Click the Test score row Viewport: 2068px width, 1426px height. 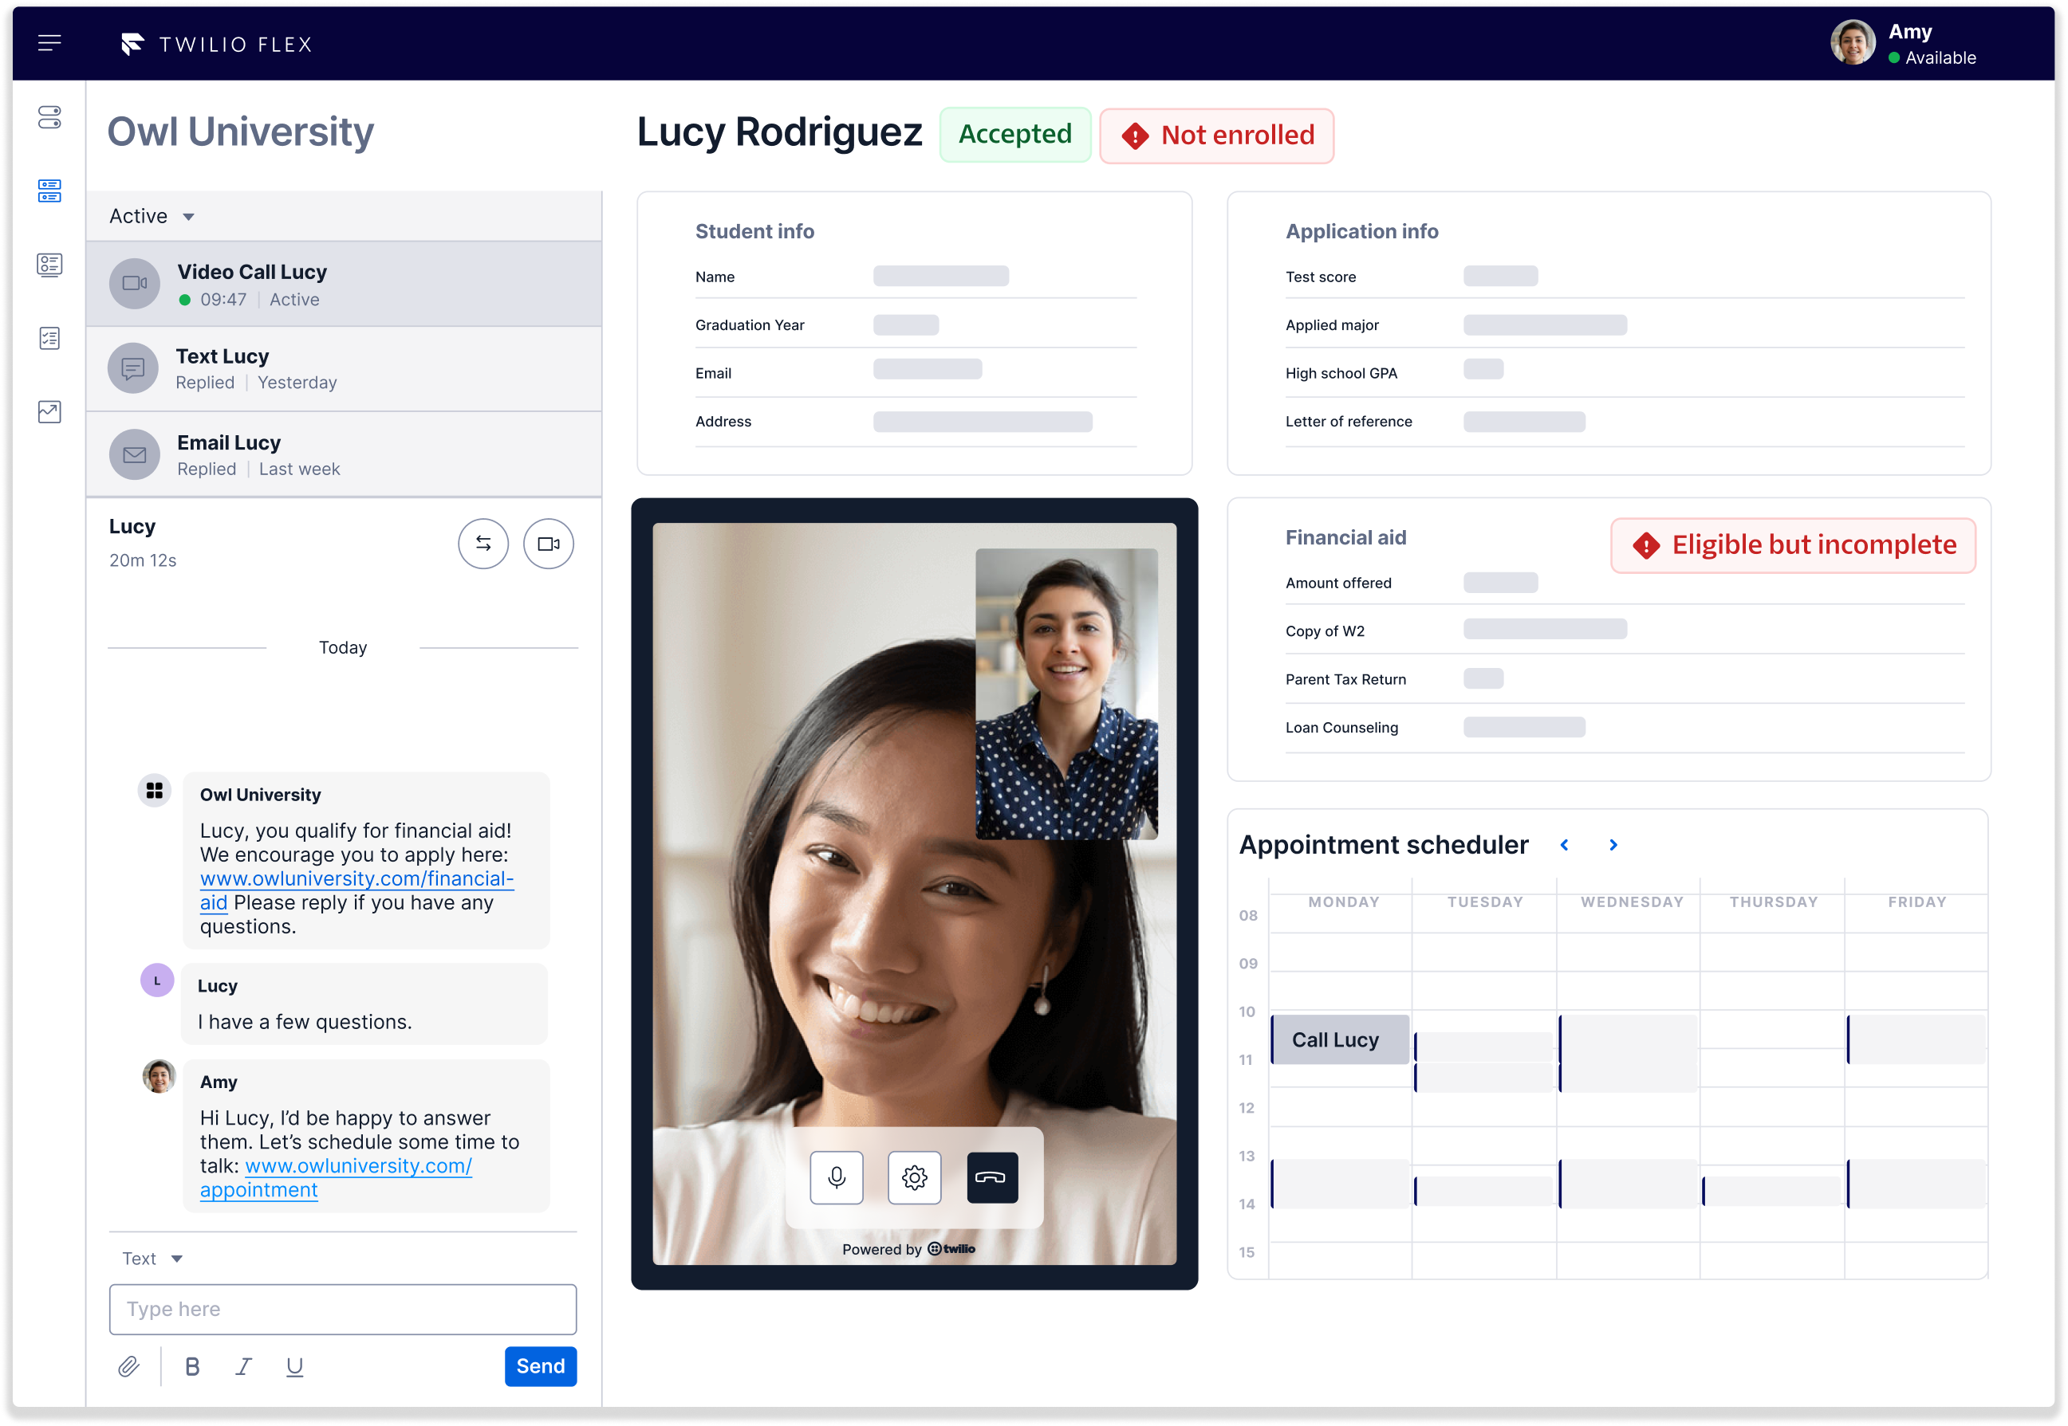click(1625, 277)
